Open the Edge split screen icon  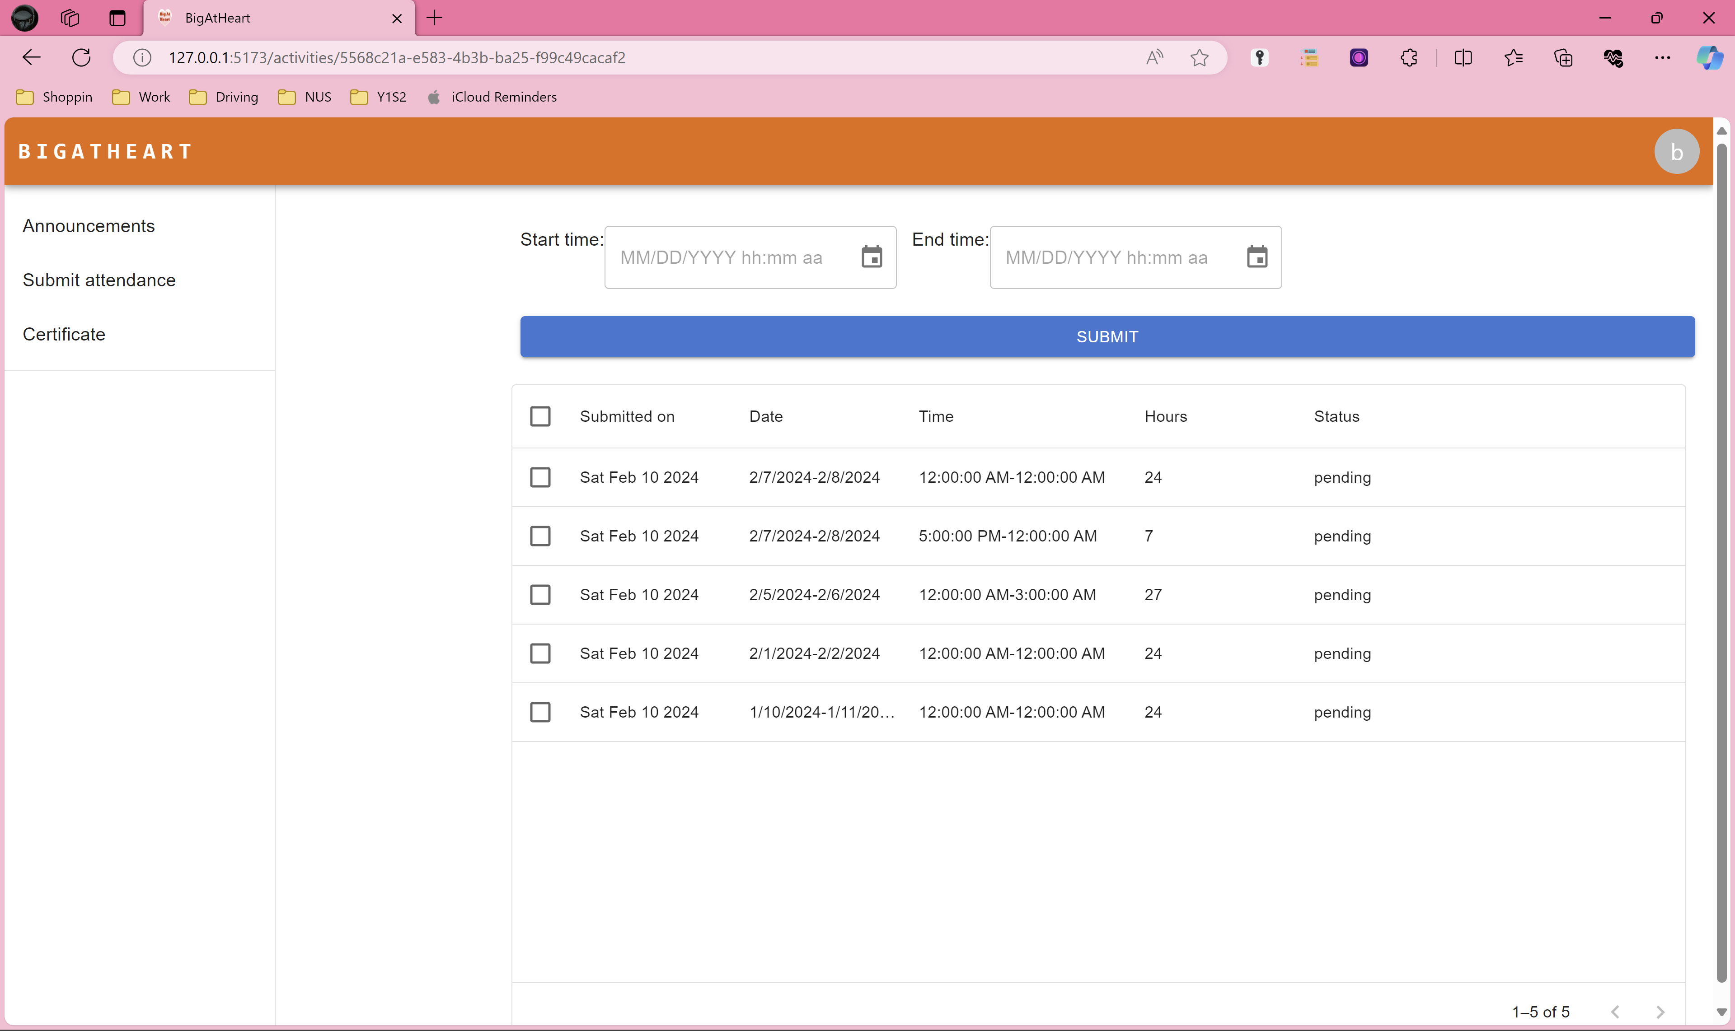(1463, 58)
